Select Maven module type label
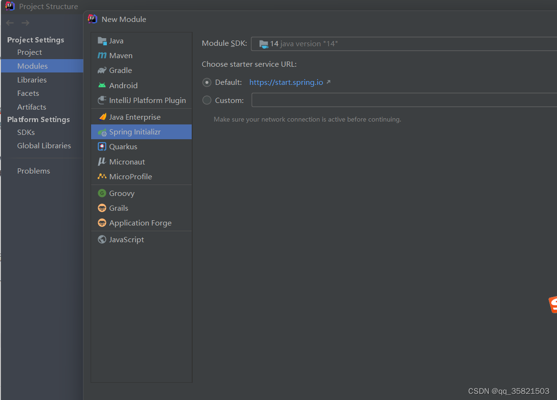Screen dimensions: 557x400 (x=121, y=56)
